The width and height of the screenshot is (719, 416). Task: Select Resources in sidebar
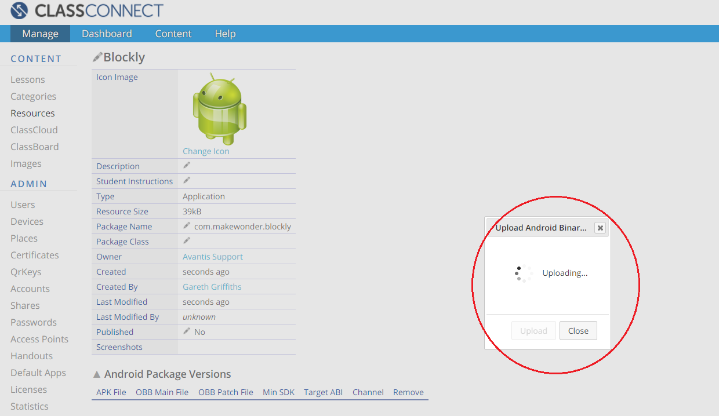point(32,114)
